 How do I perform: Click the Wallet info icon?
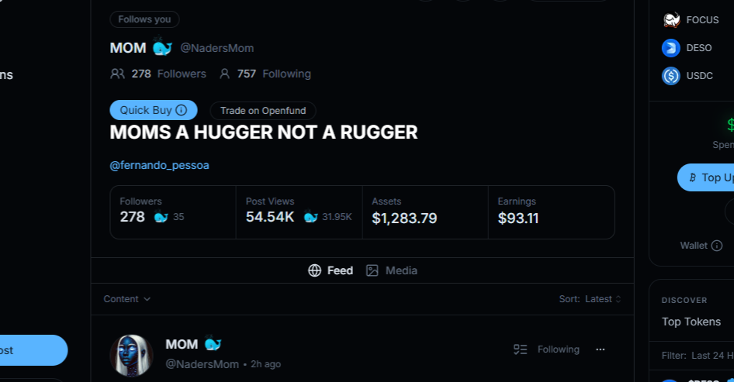[717, 246]
